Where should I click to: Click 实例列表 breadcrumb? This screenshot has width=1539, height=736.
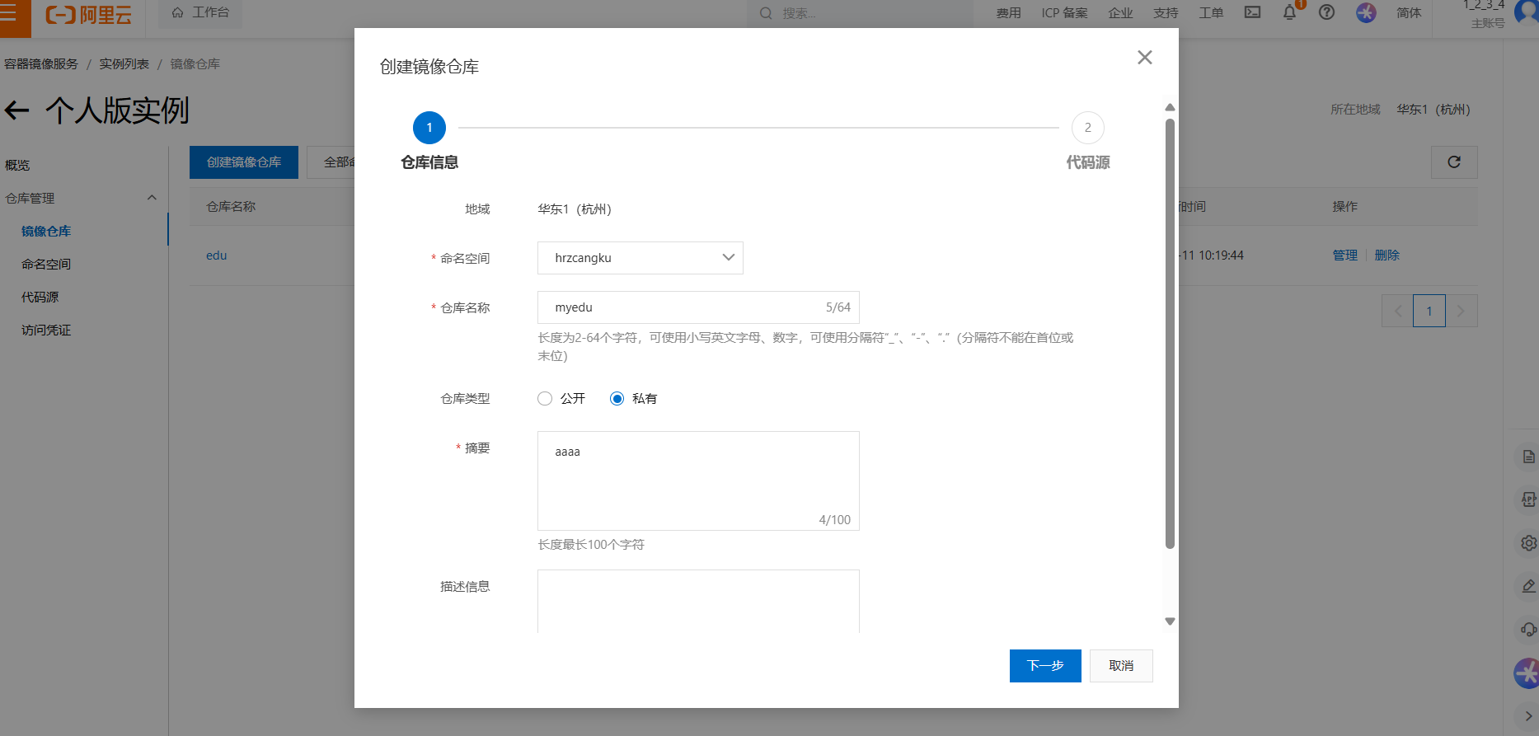[124, 64]
